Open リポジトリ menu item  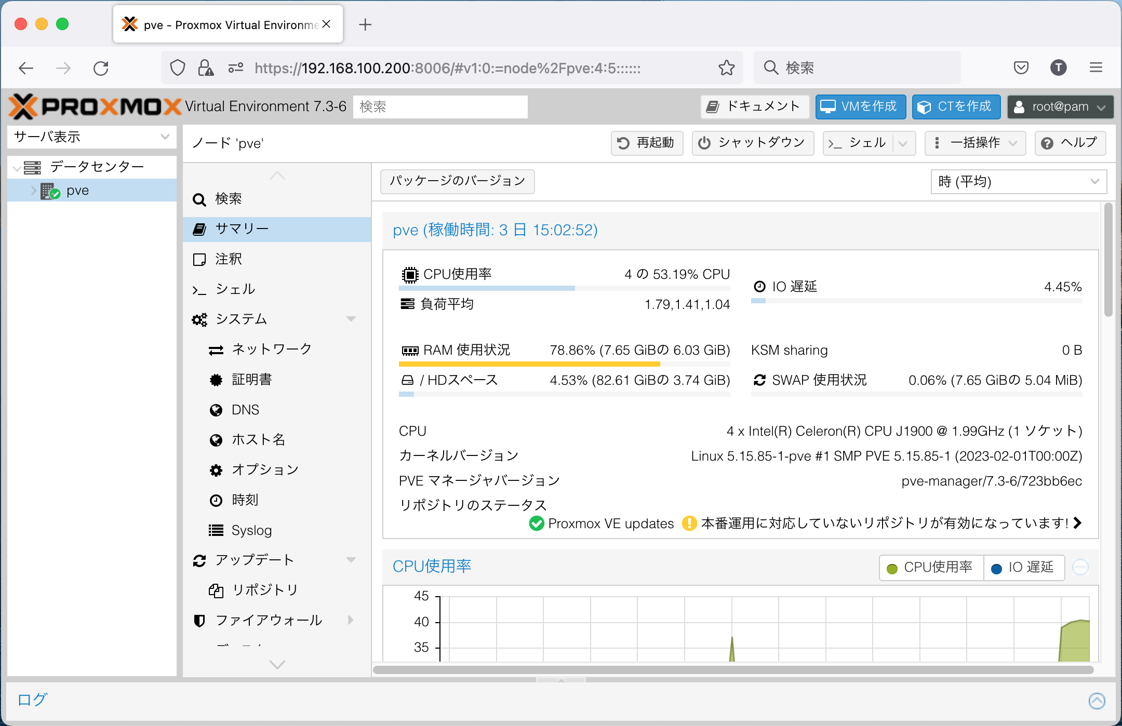click(277, 590)
